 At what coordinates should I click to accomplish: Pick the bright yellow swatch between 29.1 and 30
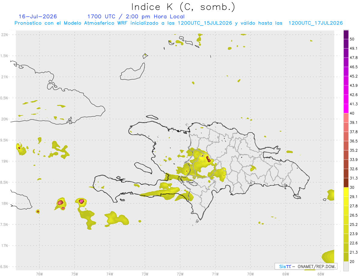(x=346, y=192)
